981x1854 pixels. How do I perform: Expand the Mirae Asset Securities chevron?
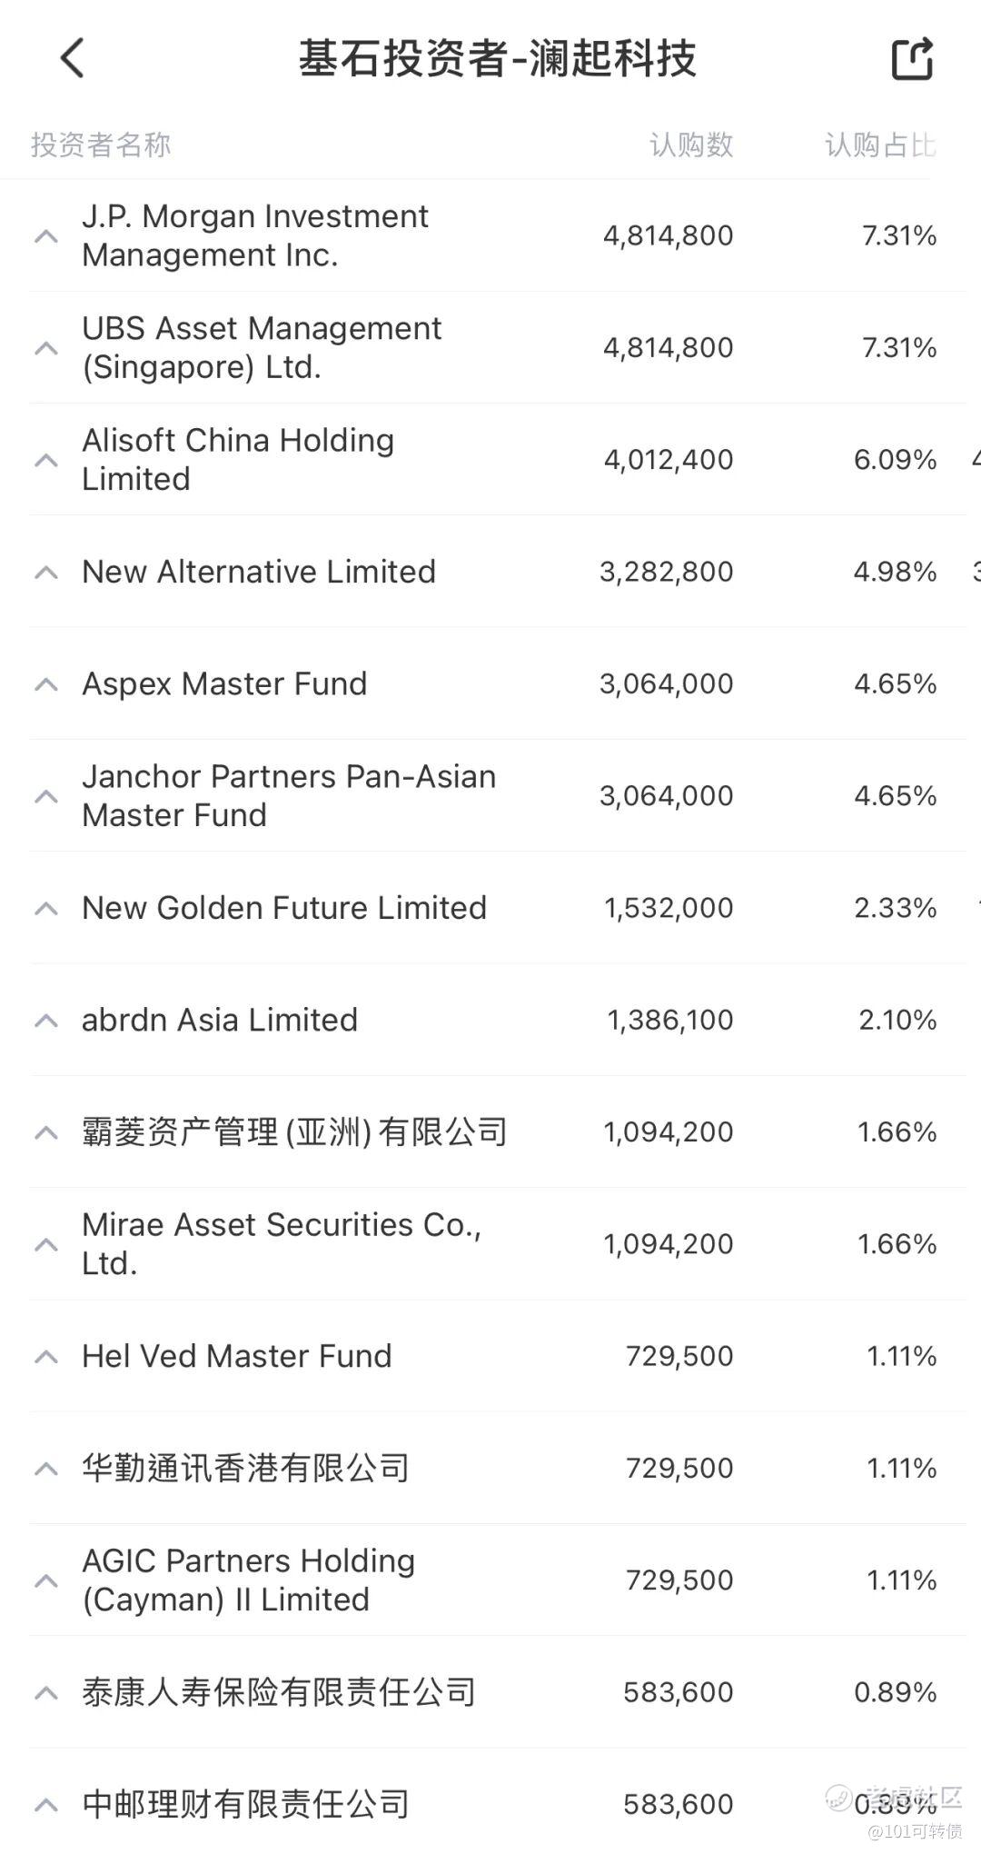(x=46, y=1244)
